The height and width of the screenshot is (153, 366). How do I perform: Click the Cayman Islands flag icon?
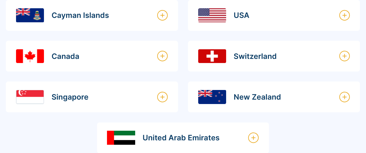pyautogui.click(x=30, y=15)
